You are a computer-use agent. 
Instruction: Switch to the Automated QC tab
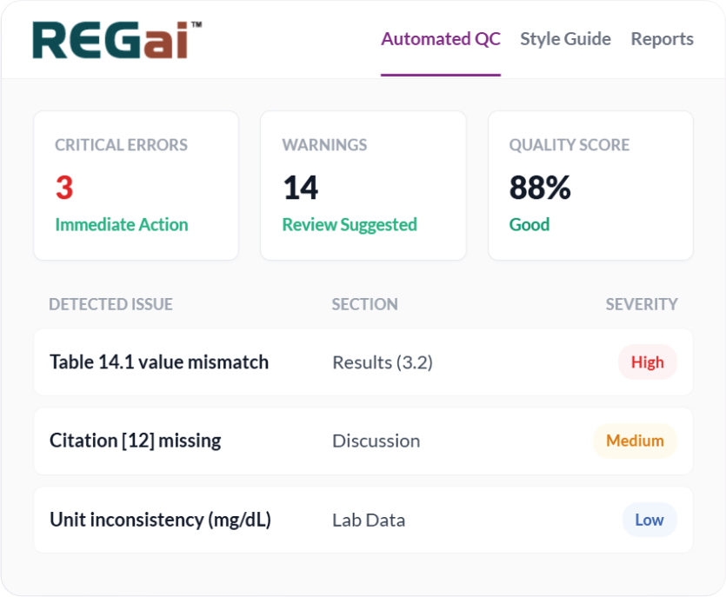[441, 38]
